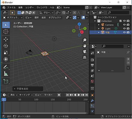Viewport: 132px width, 119px height.
Task: Click the red X axis on the navigation gizmo
Action: 82,32
